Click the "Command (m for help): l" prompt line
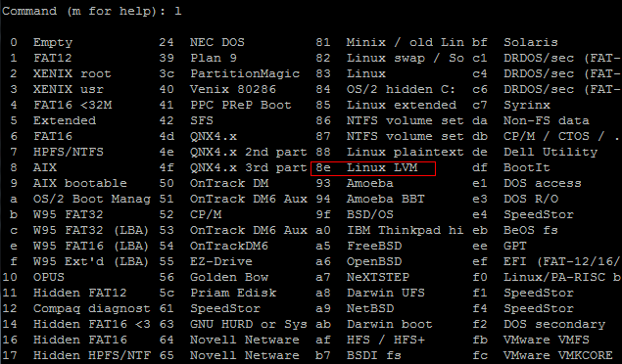622x364 pixels. pyautogui.click(x=92, y=11)
